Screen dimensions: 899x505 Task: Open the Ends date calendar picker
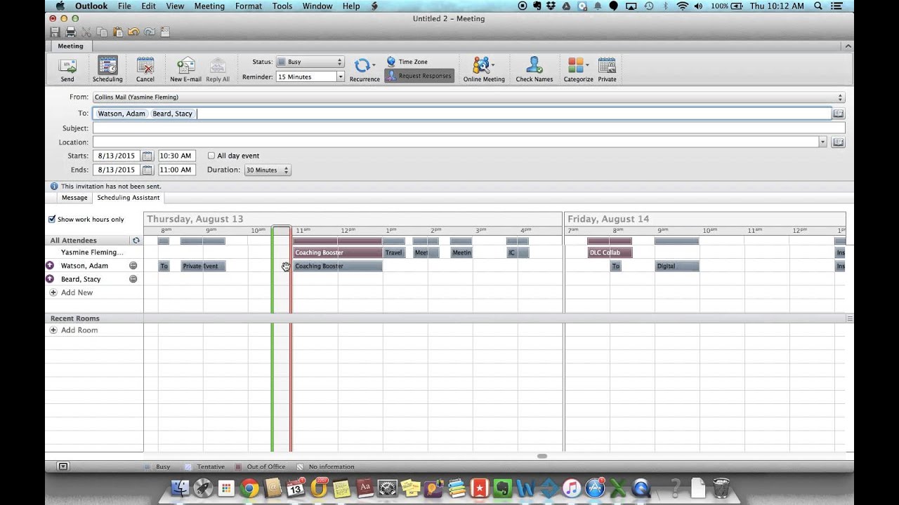pyautogui.click(x=147, y=170)
